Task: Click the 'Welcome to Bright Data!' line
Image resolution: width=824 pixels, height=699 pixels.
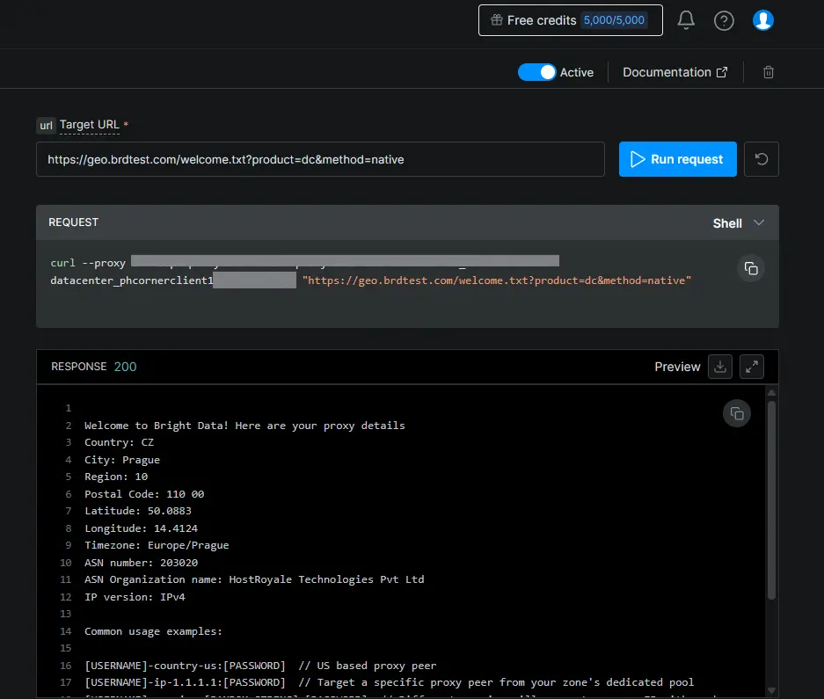Action: coord(244,426)
